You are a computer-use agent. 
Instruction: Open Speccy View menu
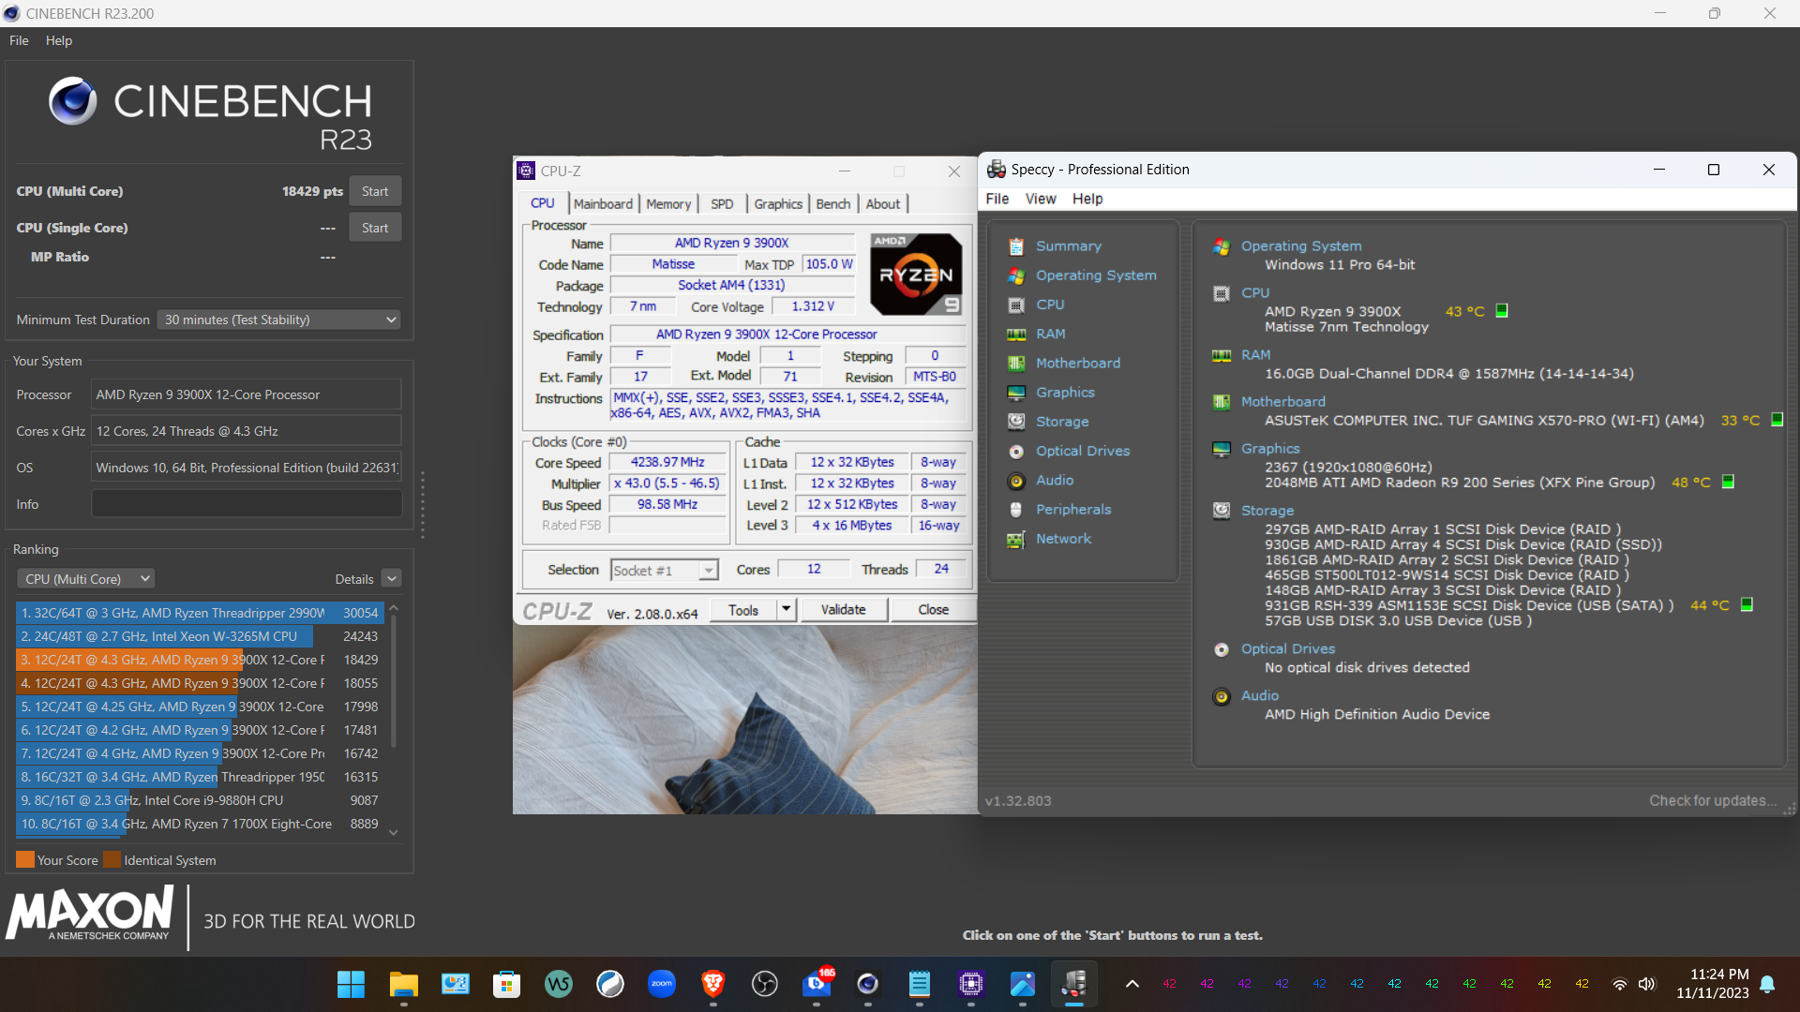(x=1041, y=199)
